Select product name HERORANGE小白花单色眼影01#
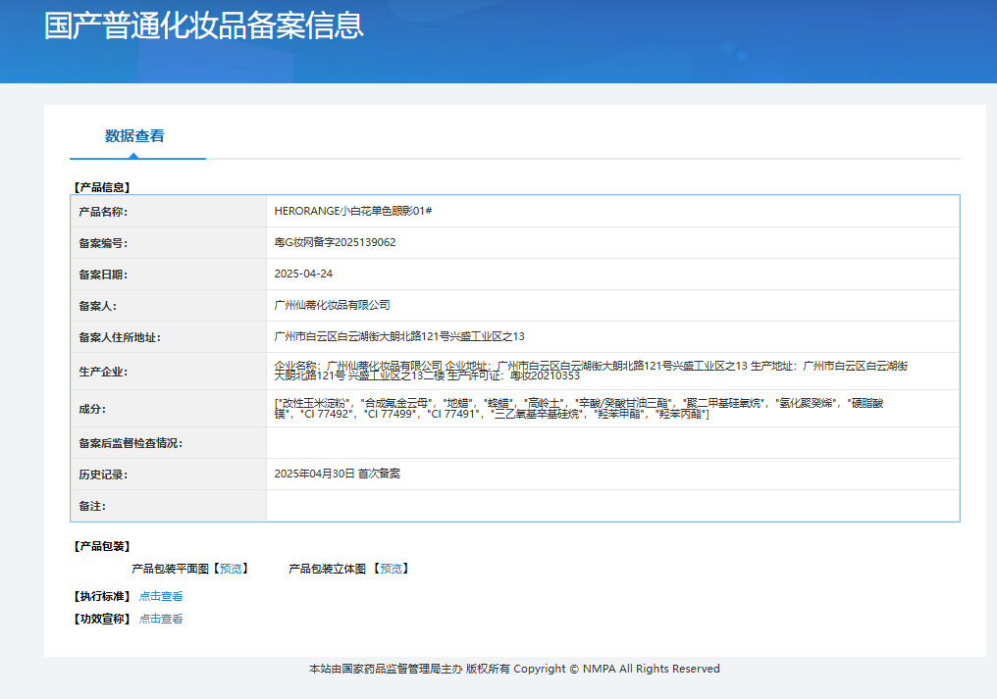The image size is (997, 699). (353, 211)
